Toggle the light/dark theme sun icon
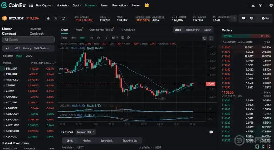 click(261, 5)
